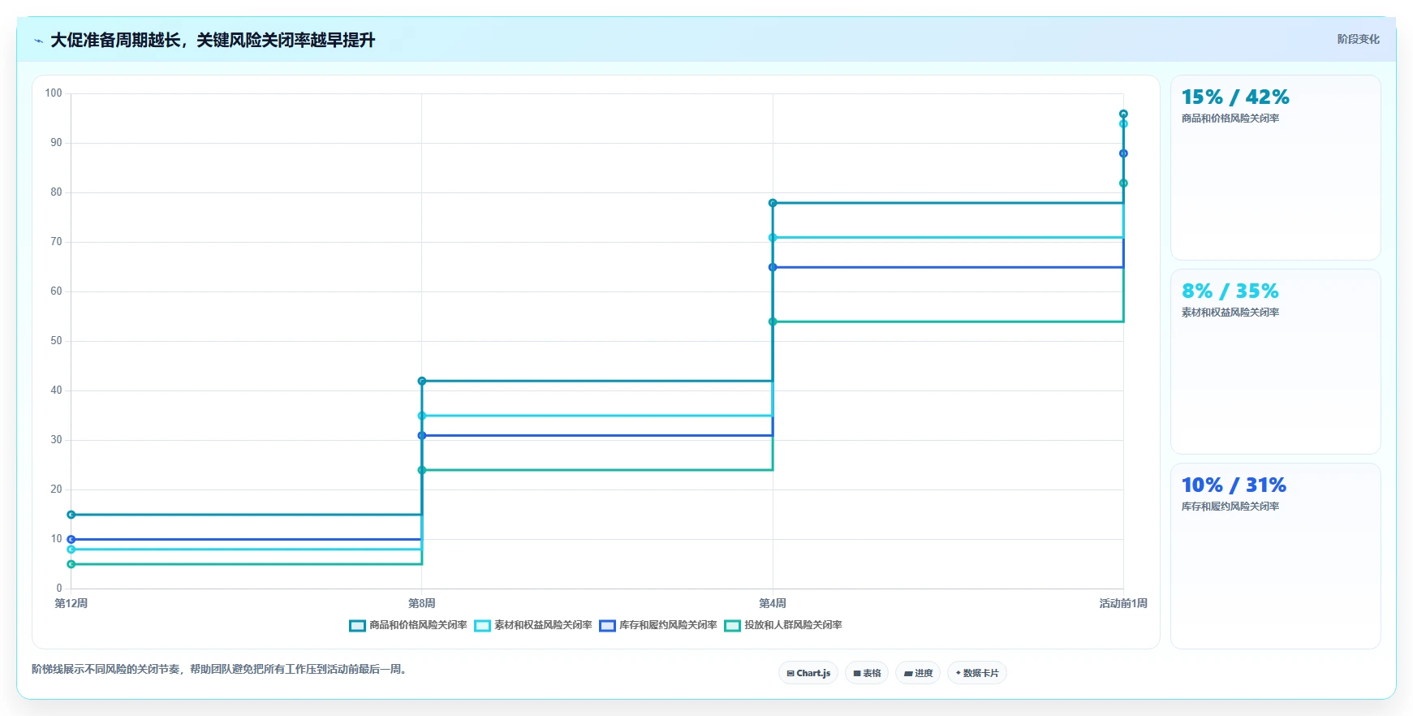Select the 商品和价格 data point at 第8周 (42)

(422, 381)
